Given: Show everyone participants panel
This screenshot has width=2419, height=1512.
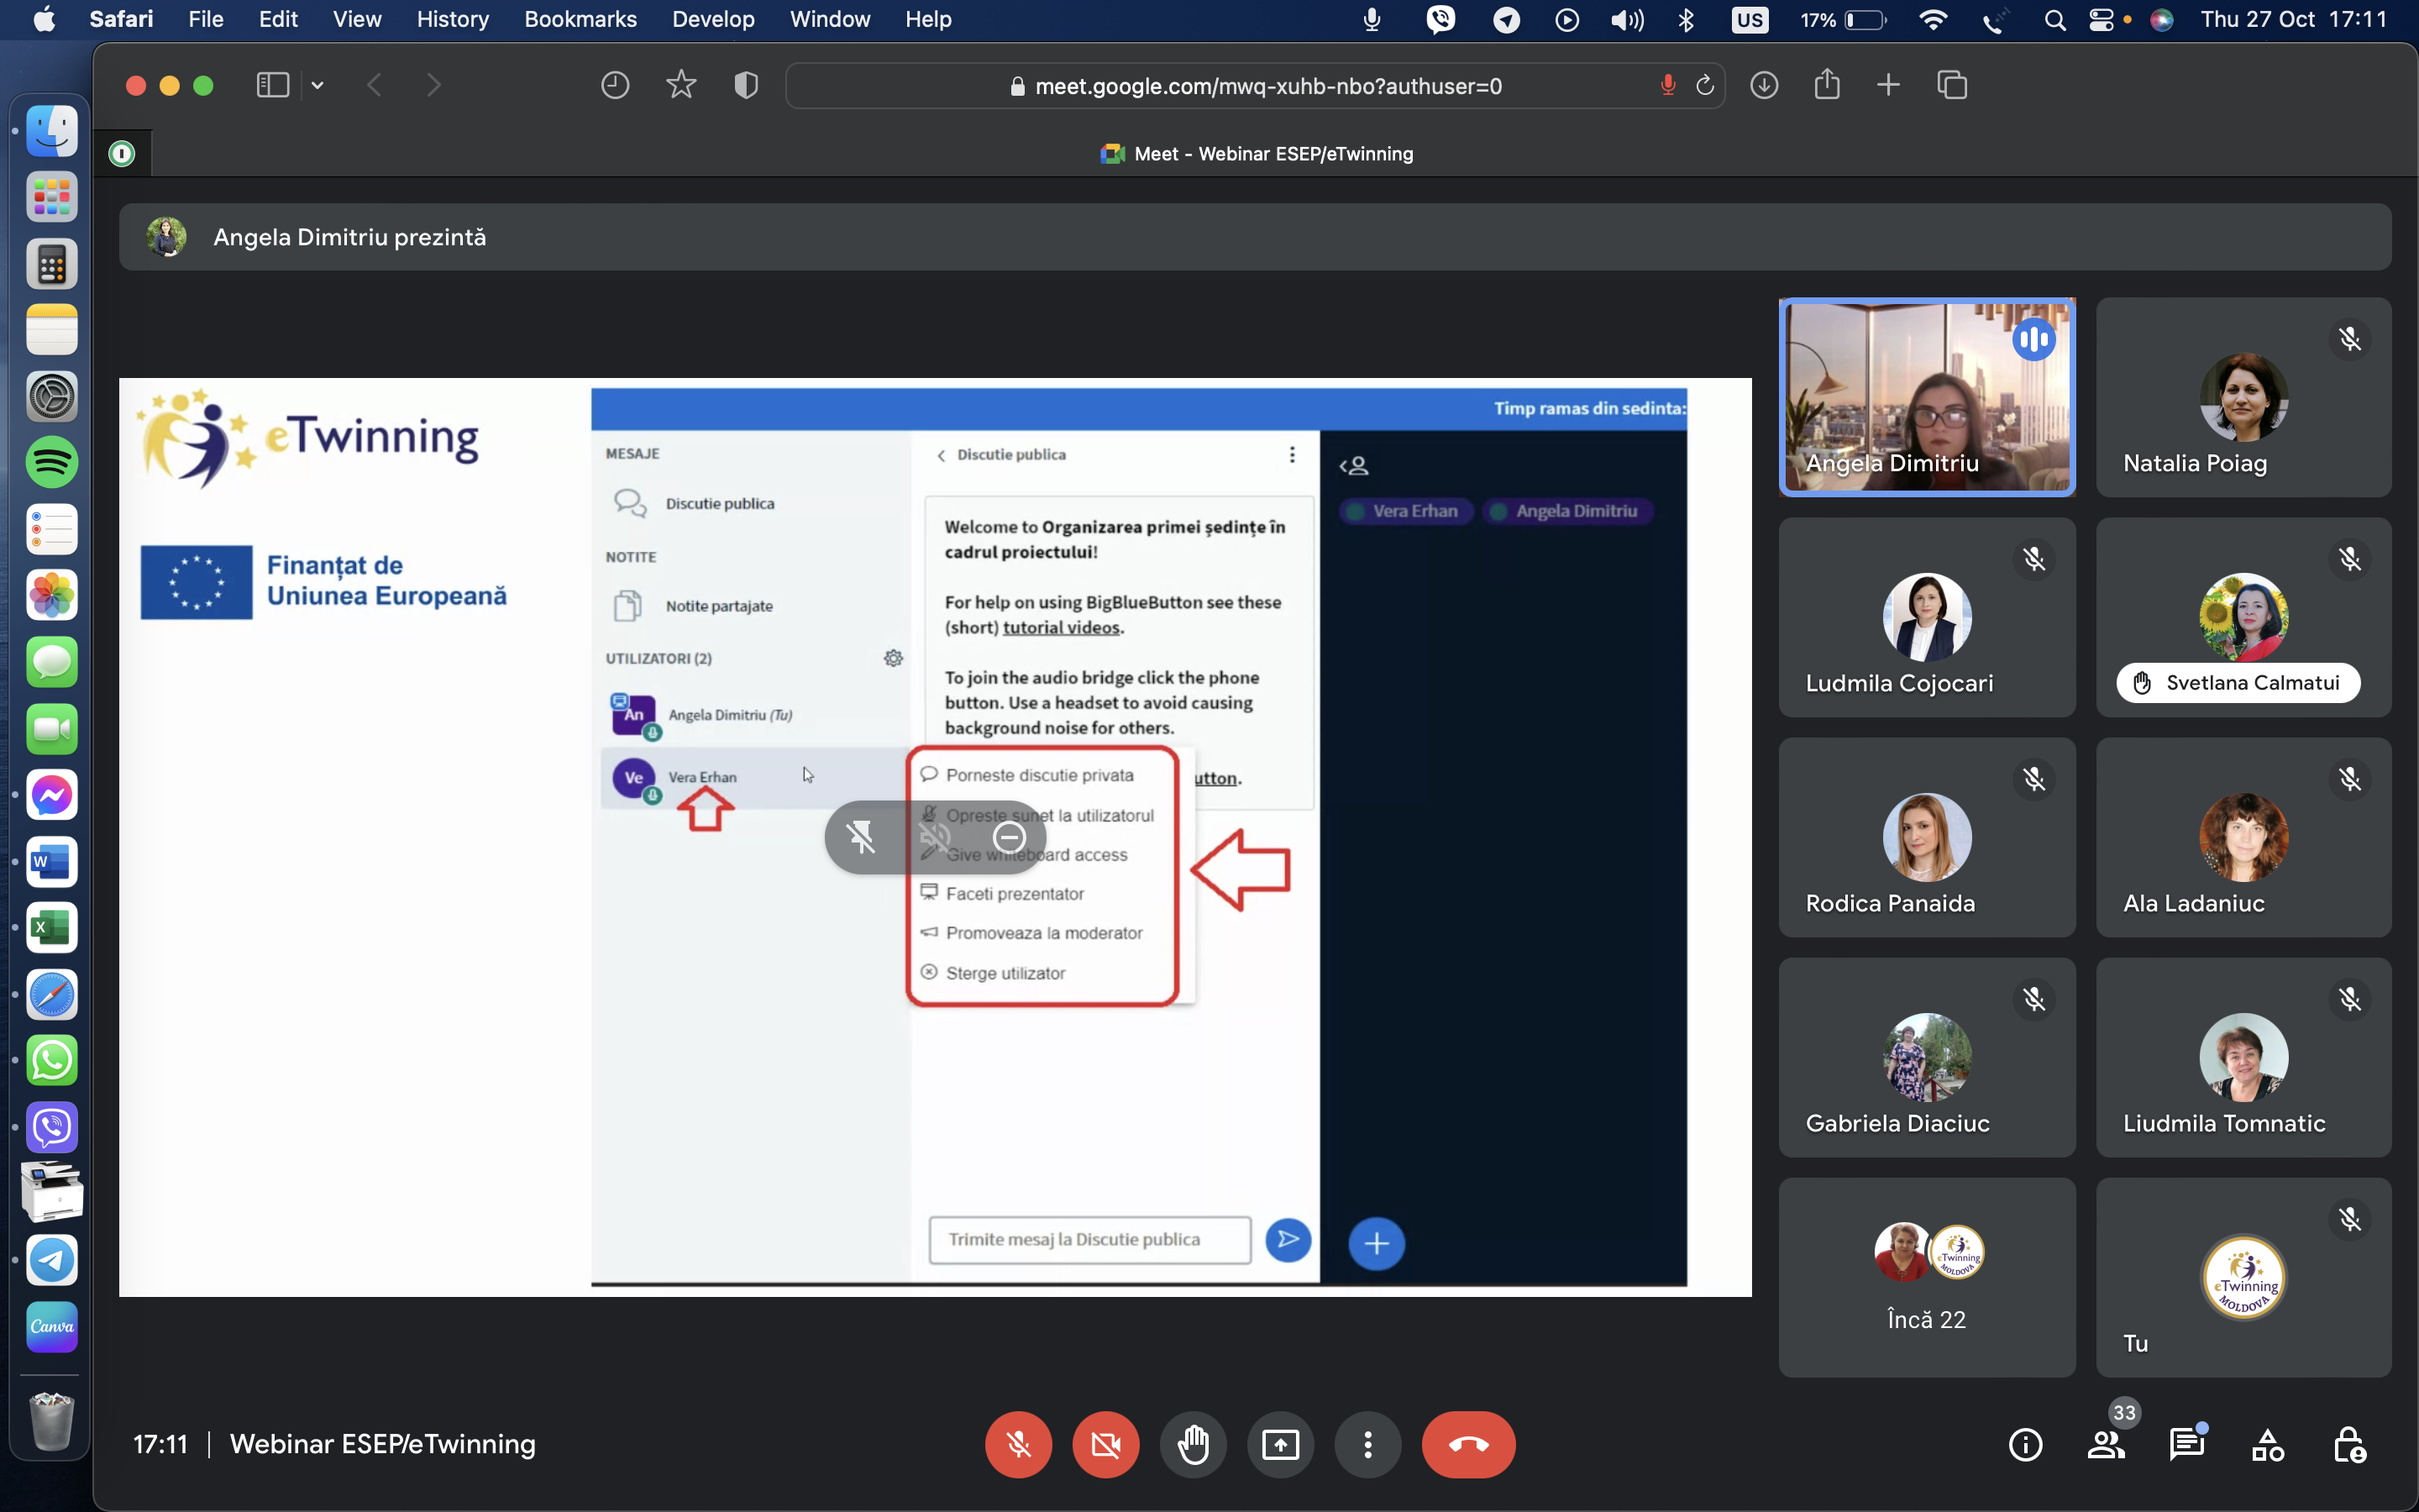Looking at the screenshot, I should coord(2107,1445).
